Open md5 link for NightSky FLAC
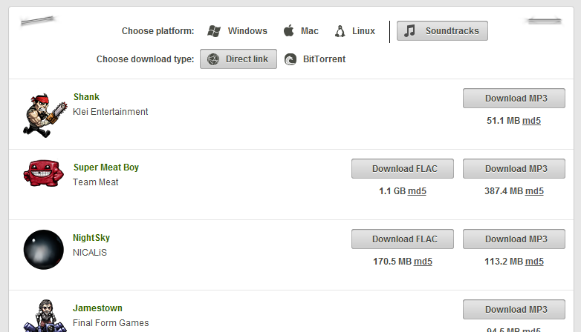This screenshot has height=332, width=581. point(423,261)
